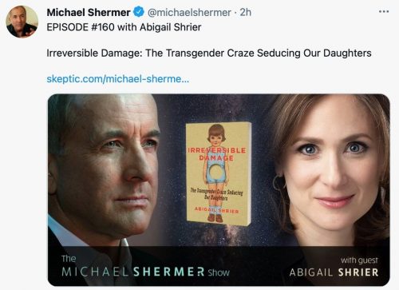Click the EPISODE #160 tweet text line
This screenshot has height=290, width=399.
(x=124, y=27)
